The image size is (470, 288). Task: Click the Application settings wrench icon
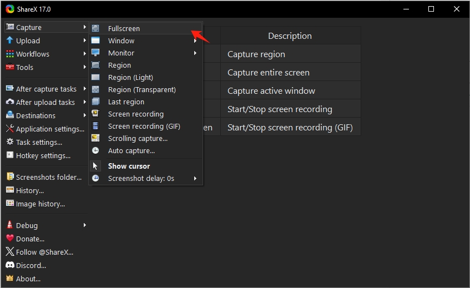(x=10, y=129)
